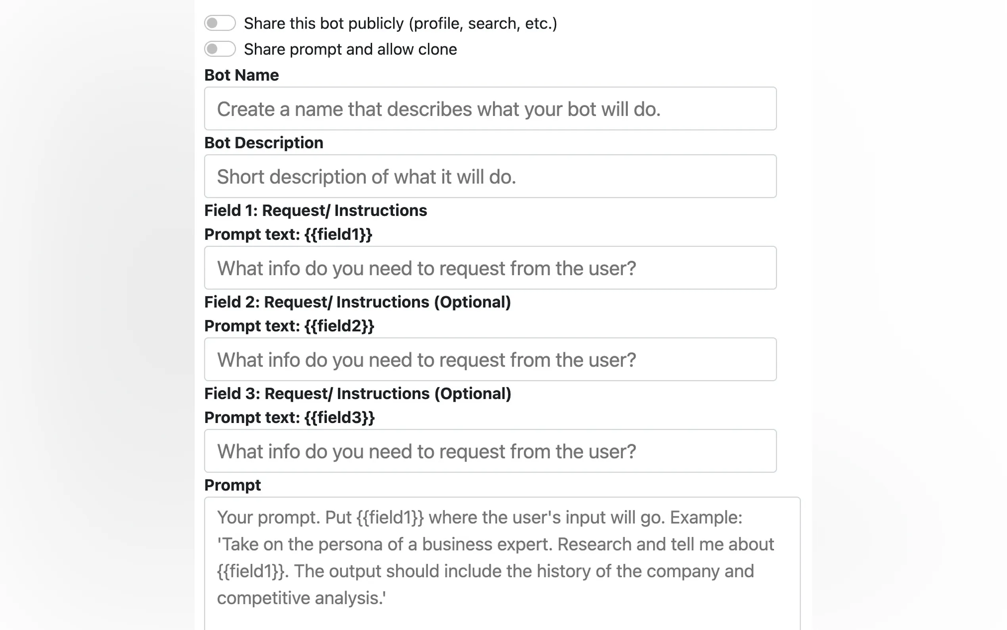Click the Field 1 request text box

tap(490, 268)
